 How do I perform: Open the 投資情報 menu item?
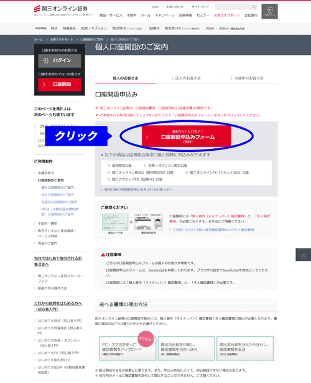[x=185, y=15]
